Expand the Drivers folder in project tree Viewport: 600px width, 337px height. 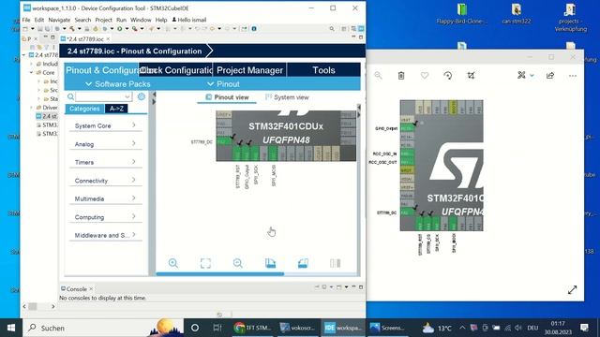click(31, 108)
